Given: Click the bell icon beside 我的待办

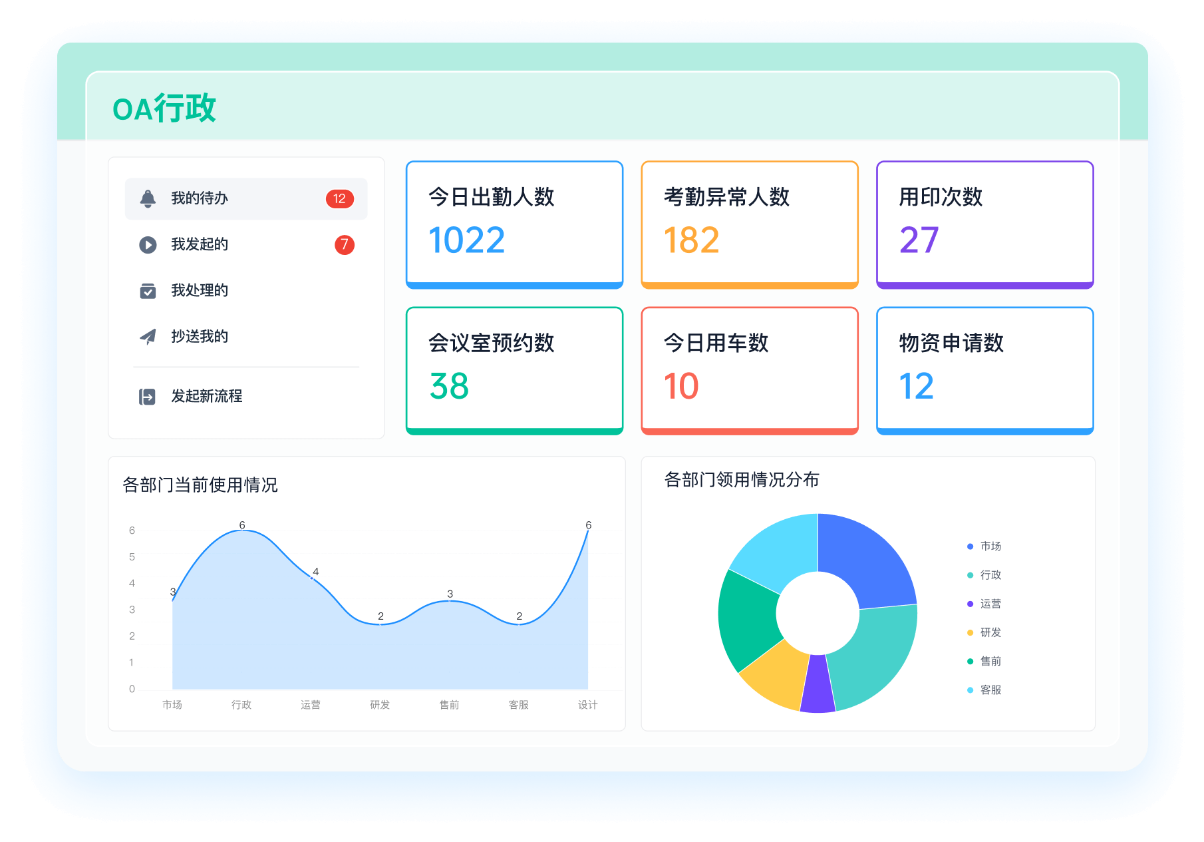Looking at the screenshot, I should [x=148, y=198].
